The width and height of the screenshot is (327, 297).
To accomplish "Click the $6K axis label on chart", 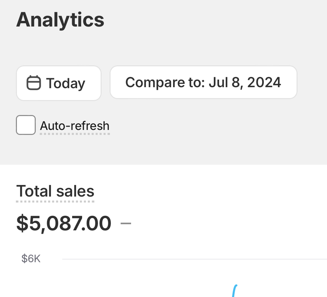I will coord(31,259).
